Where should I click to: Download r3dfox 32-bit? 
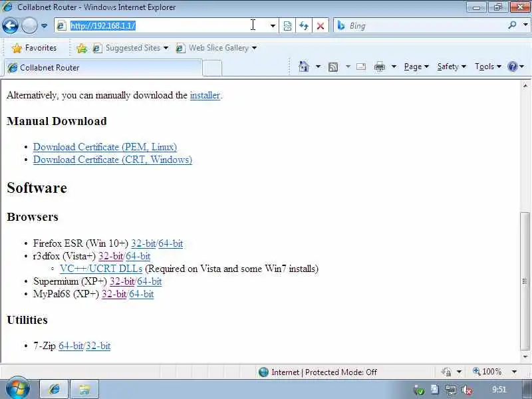[110, 256]
